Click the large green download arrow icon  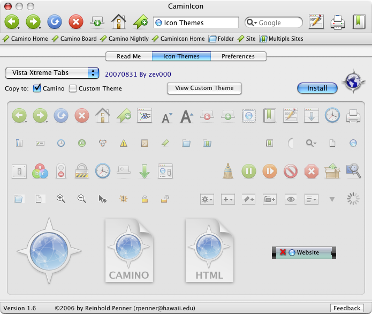tap(144, 171)
